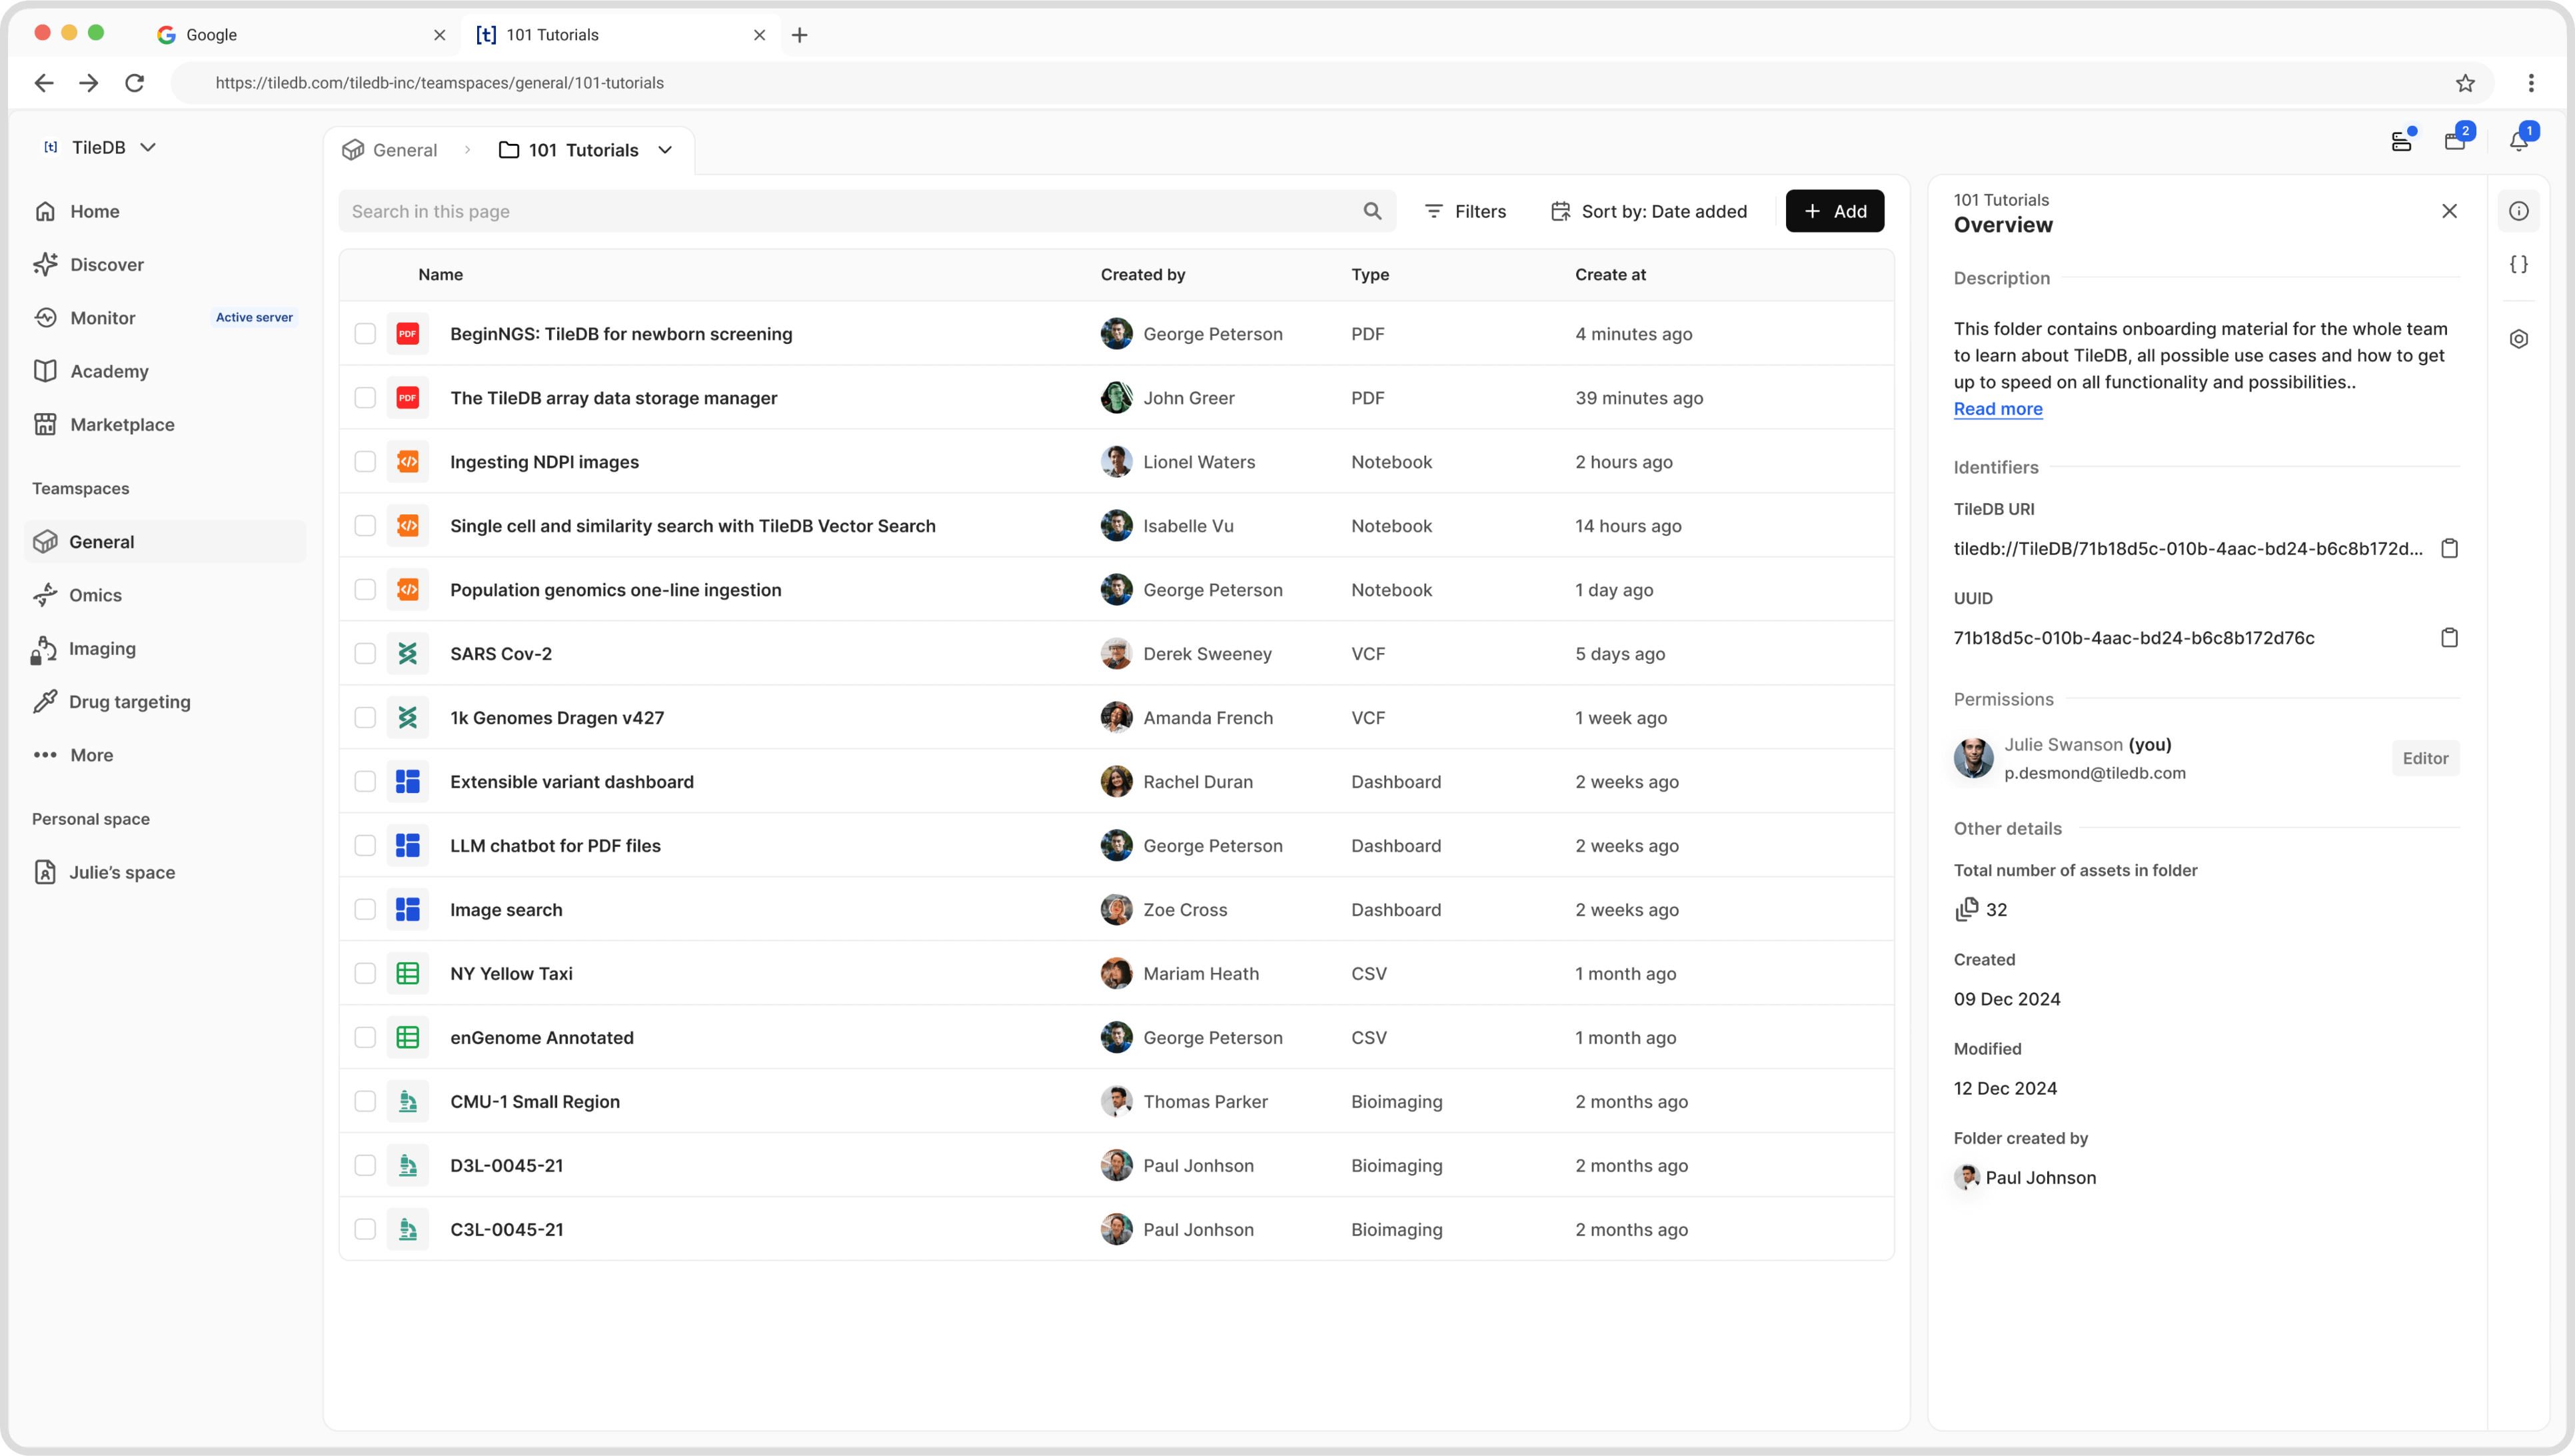Check the Extensible variant dashboard row
2575x1456 pixels.
point(364,782)
